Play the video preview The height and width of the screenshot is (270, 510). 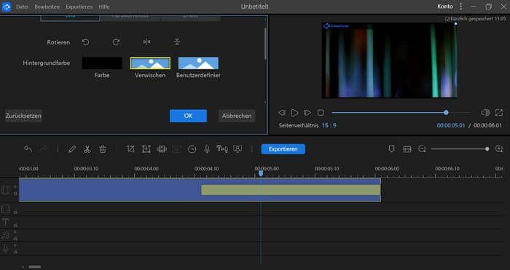(x=294, y=113)
